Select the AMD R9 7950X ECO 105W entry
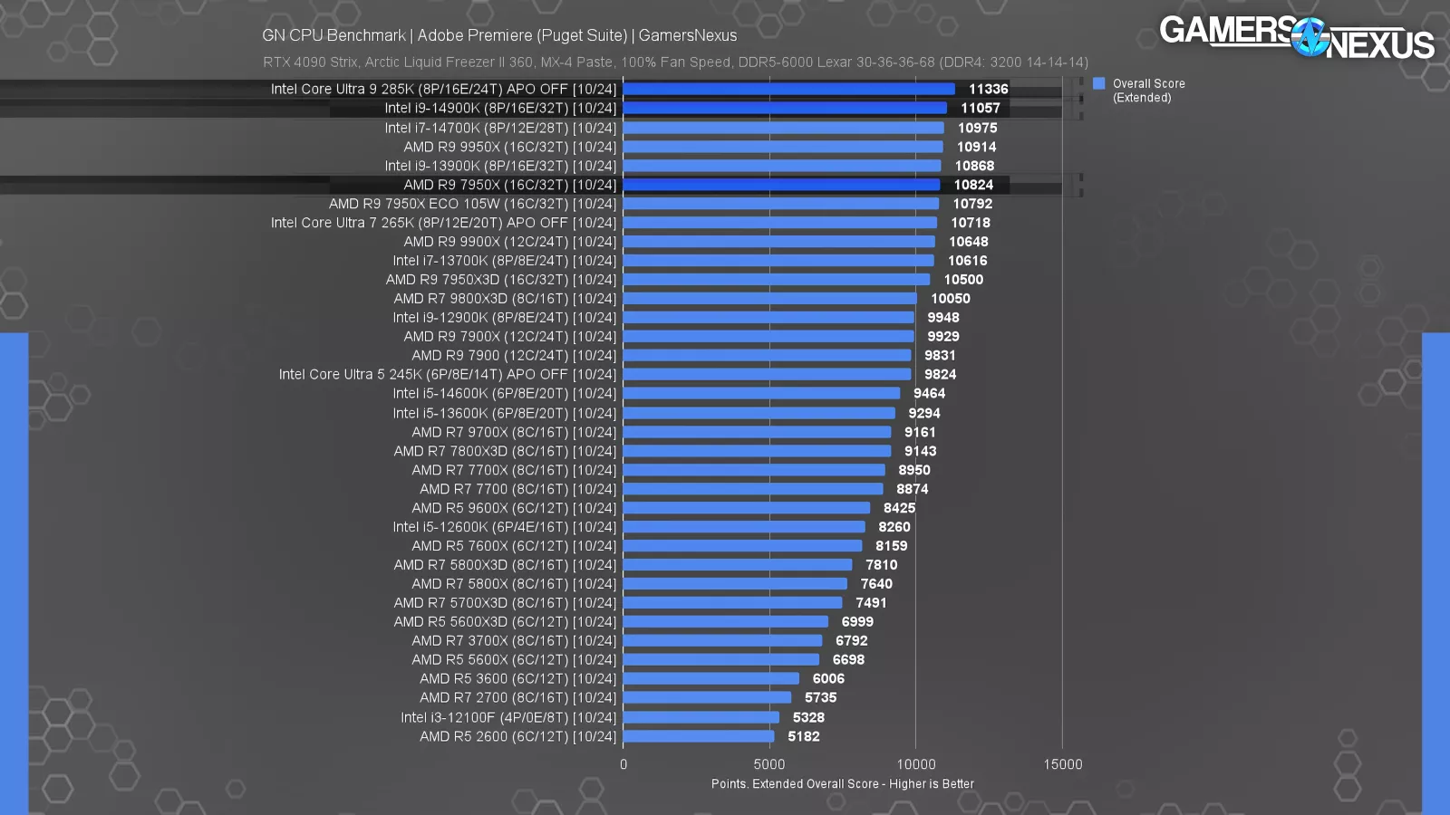Viewport: 1450px width, 815px height. (471, 203)
